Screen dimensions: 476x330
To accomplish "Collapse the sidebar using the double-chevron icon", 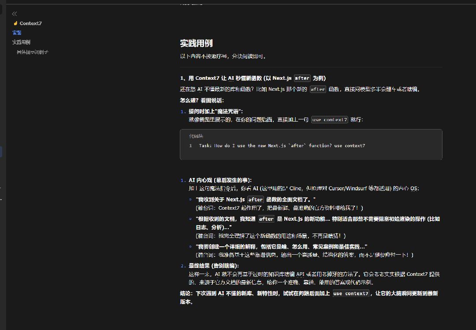I will (x=13, y=14).
